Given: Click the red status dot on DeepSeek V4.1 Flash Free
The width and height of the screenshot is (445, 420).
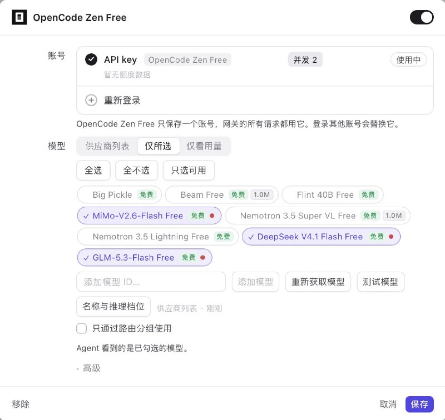Looking at the screenshot, I should coord(391,237).
